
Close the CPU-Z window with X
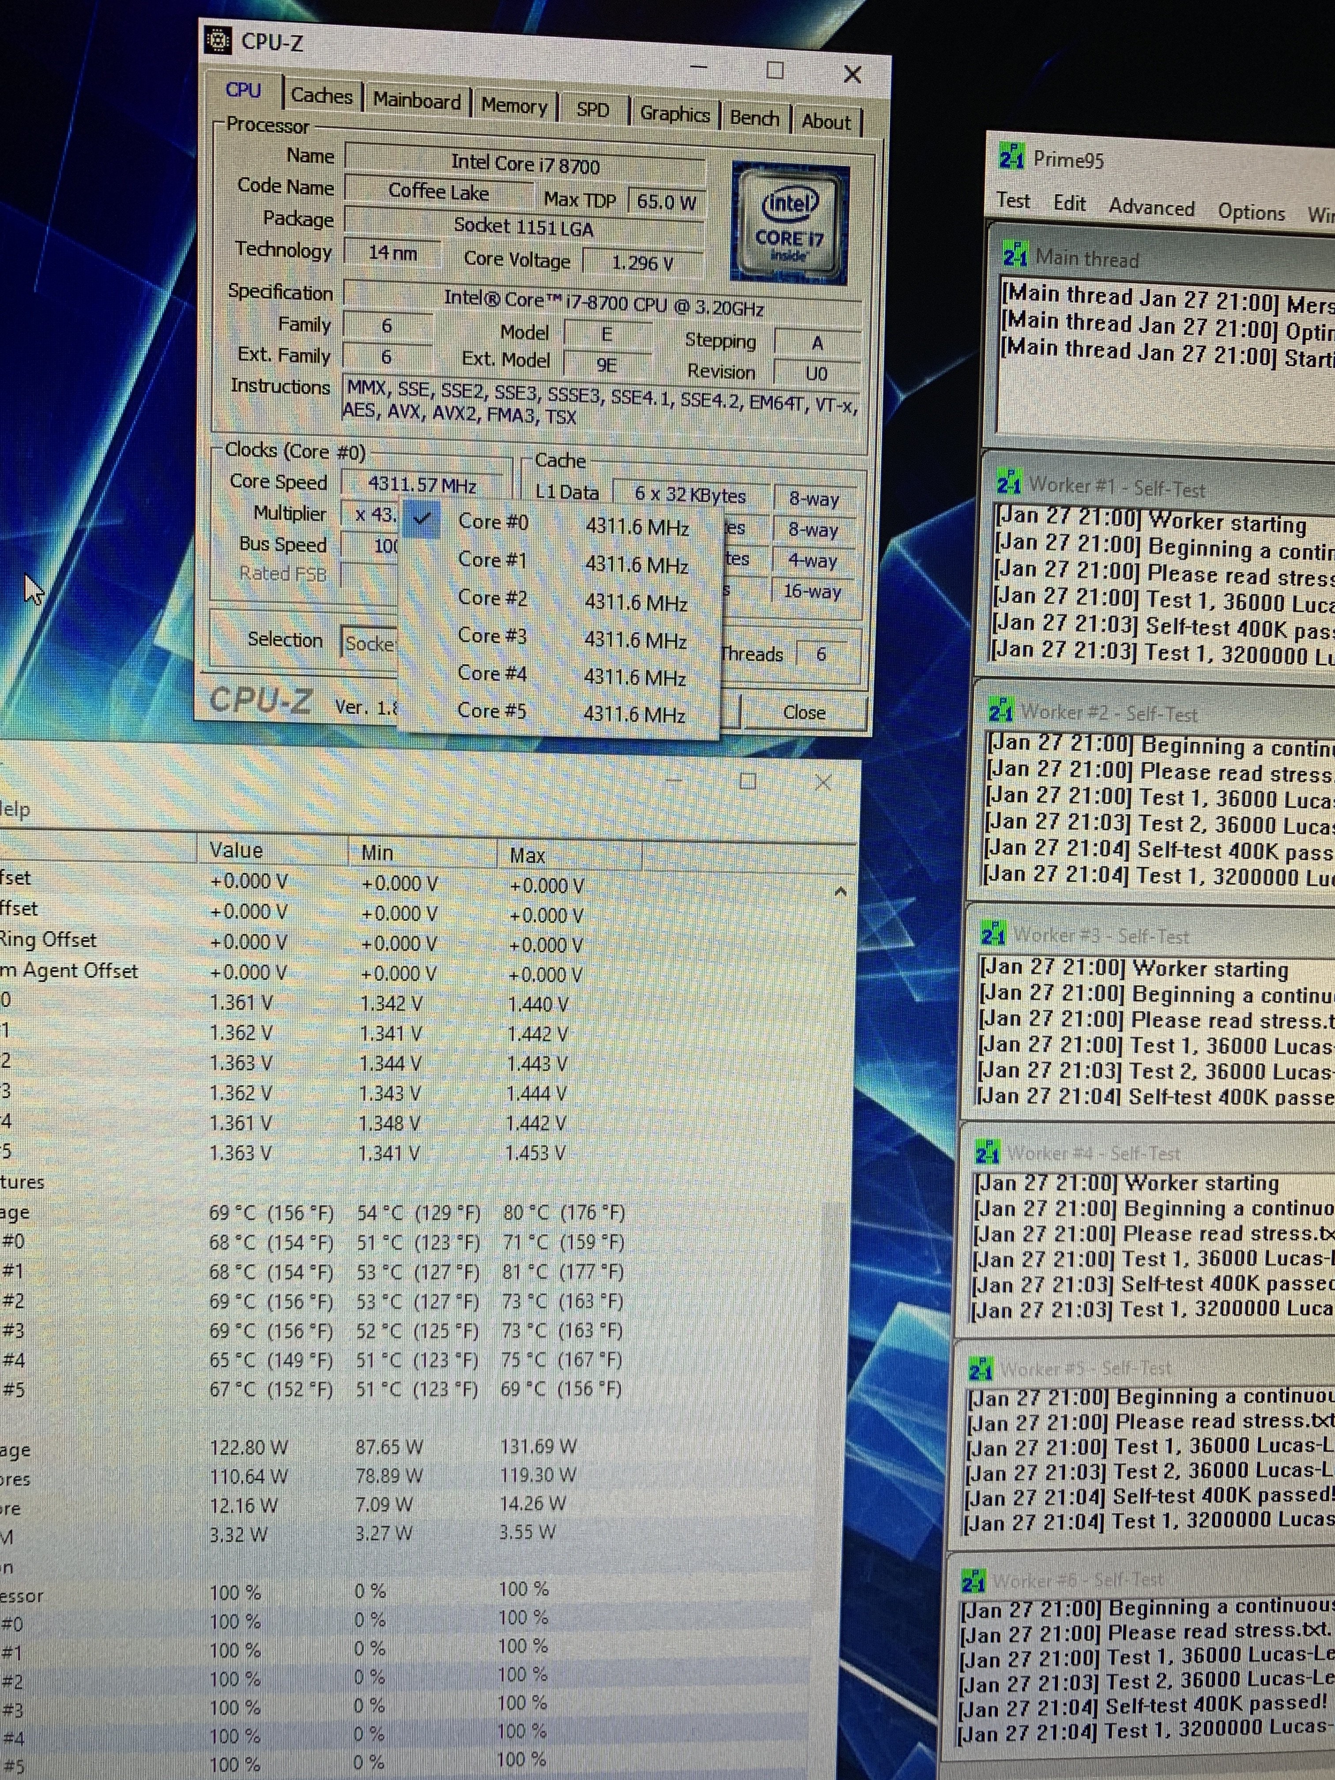pyautogui.click(x=852, y=75)
